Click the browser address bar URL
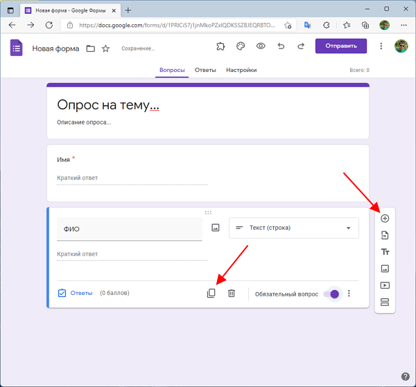416x387 pixels. 177,25
